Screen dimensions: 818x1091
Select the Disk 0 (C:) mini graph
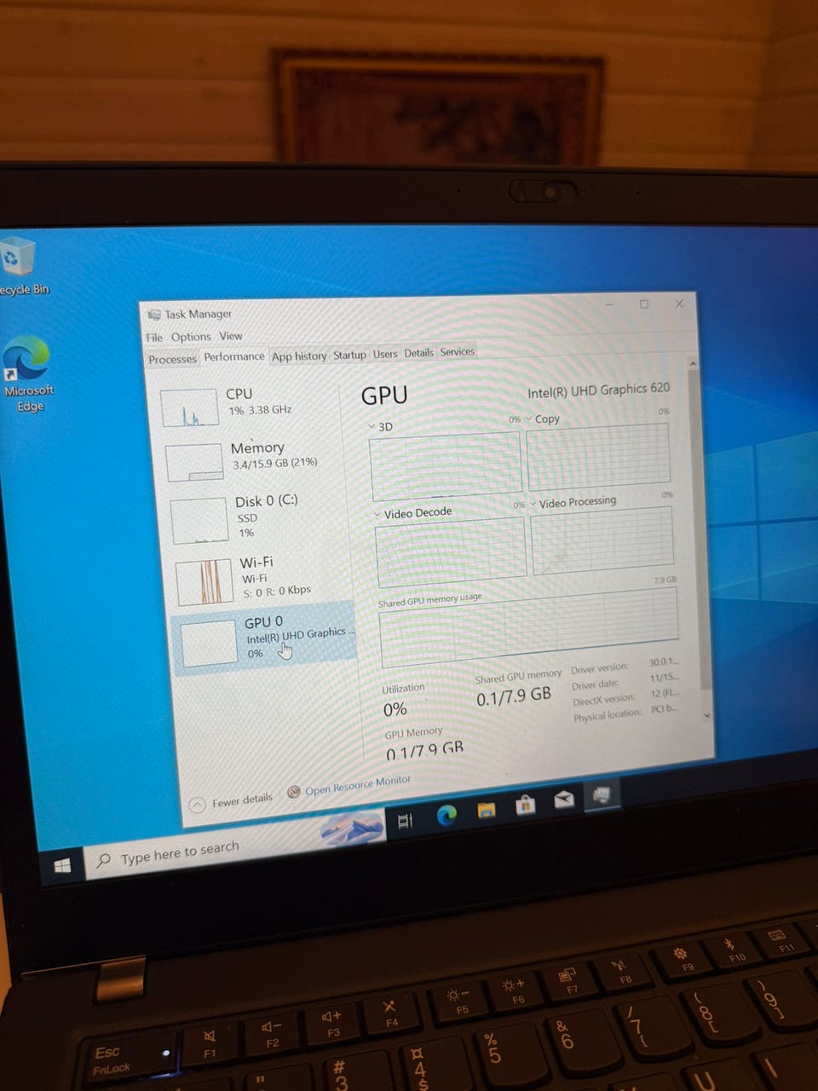tap(200, 522)
